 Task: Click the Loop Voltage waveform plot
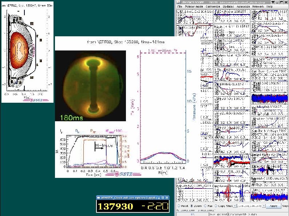pyautogui.click(x=232, y=193)
